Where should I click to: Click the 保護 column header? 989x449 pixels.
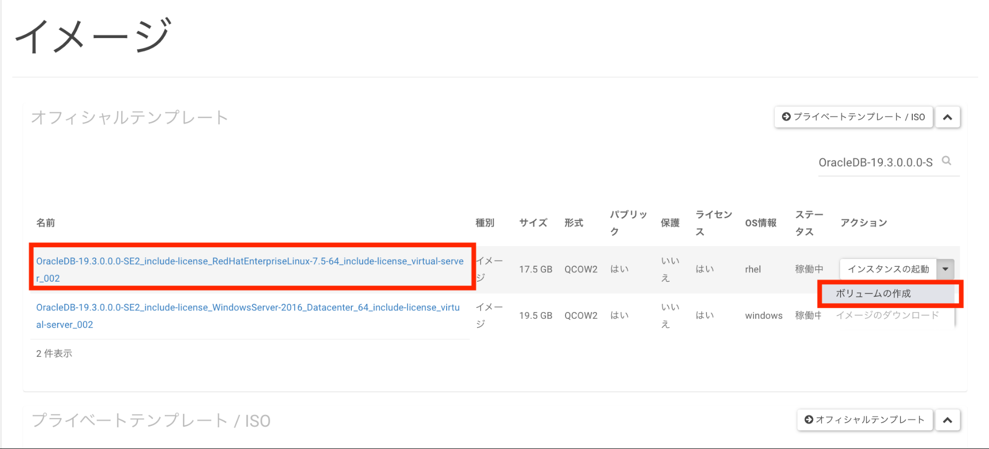pyautogui.click(x=670, y=222)
